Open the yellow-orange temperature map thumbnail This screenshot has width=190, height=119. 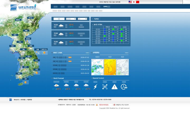[x=110, y=67]
